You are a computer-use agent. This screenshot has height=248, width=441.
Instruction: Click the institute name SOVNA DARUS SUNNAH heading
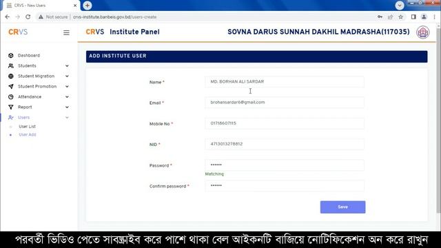318,32
